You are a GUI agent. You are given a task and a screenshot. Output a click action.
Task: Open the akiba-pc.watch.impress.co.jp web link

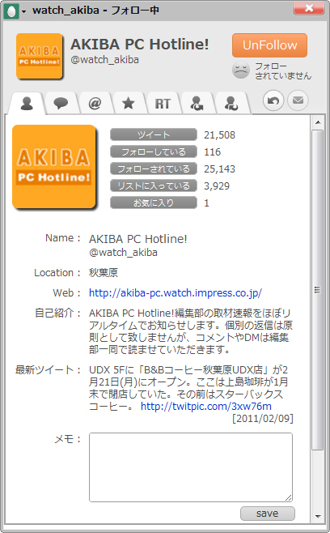[x=176, y=293]
